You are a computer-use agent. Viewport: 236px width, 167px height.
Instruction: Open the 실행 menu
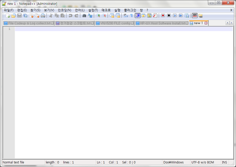[x=117, y=10]
